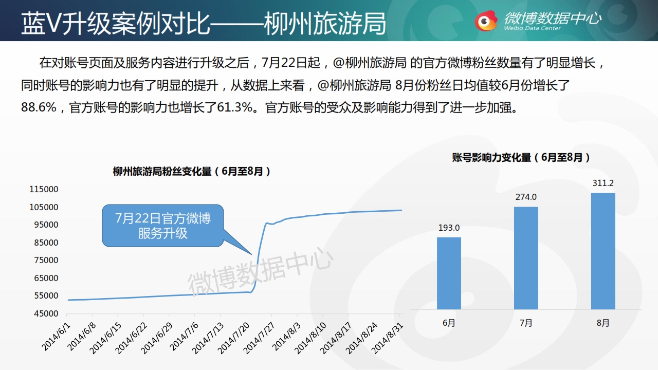Click y-axis value 85000
The image size is (658, 370).
tap(46, 243)
